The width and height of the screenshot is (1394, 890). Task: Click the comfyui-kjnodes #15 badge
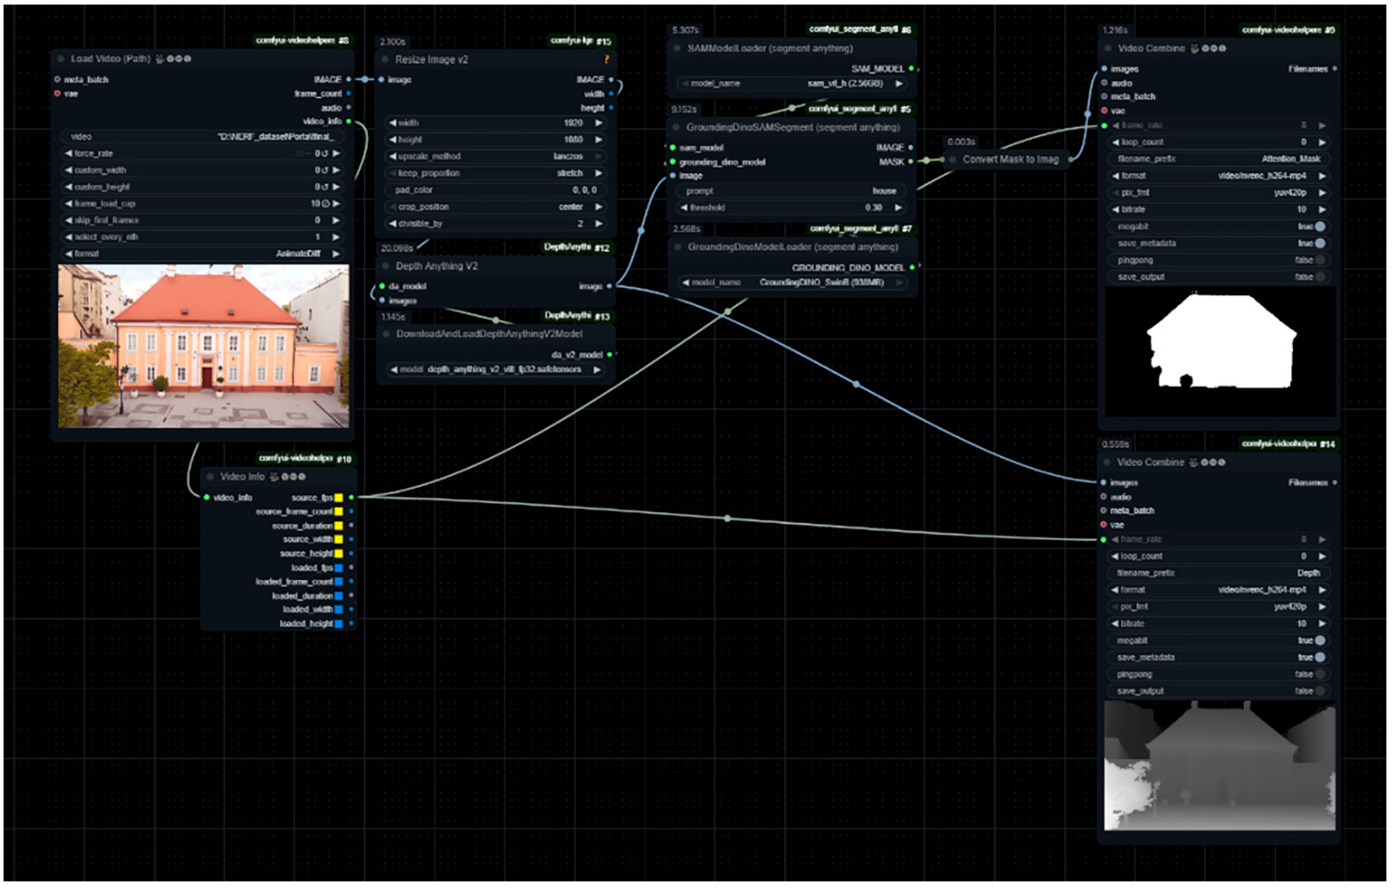pos(581,41)
